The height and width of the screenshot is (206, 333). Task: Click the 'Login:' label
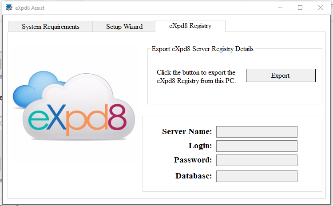tap(200, 146)
